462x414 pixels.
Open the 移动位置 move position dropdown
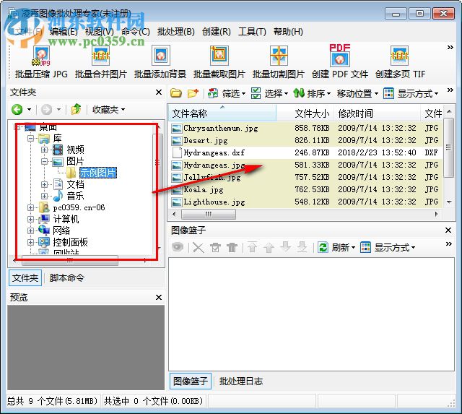click(358, 93)
